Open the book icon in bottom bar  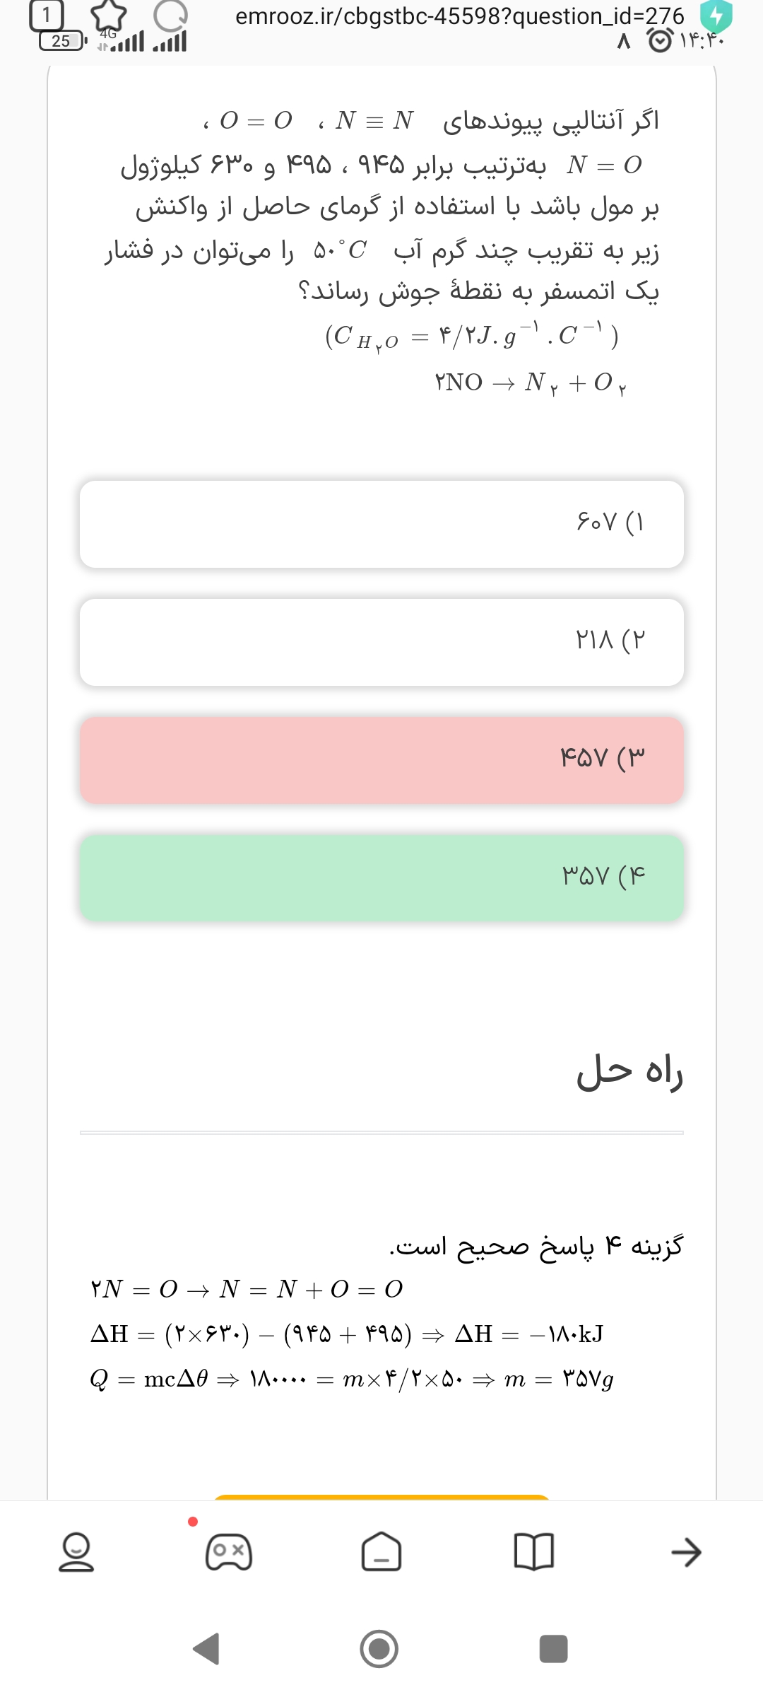tap(534, 1552)
